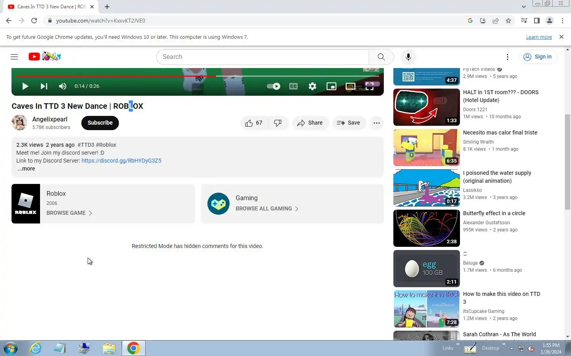Open Chrome three-dot menu

[x=562, y=21]
